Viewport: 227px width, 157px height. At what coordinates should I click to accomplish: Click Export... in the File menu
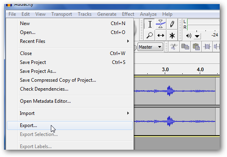click(x=70, y=125)
